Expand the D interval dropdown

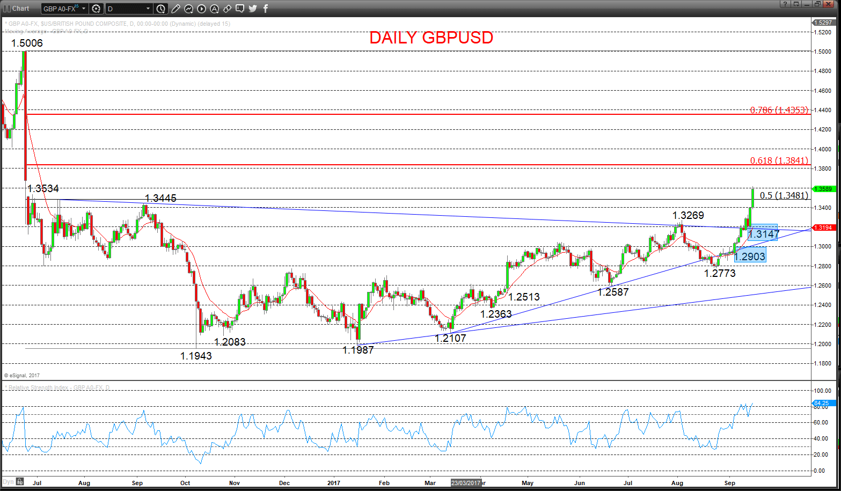148,9
